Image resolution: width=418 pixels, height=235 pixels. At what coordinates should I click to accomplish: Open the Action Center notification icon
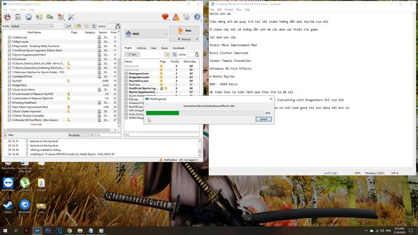click(411, 230)
